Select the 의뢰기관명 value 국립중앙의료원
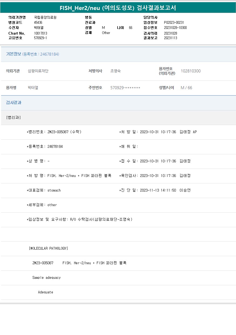Image resolution: width=236 pixels, height=335 pixels. click(x=45, y=17)
